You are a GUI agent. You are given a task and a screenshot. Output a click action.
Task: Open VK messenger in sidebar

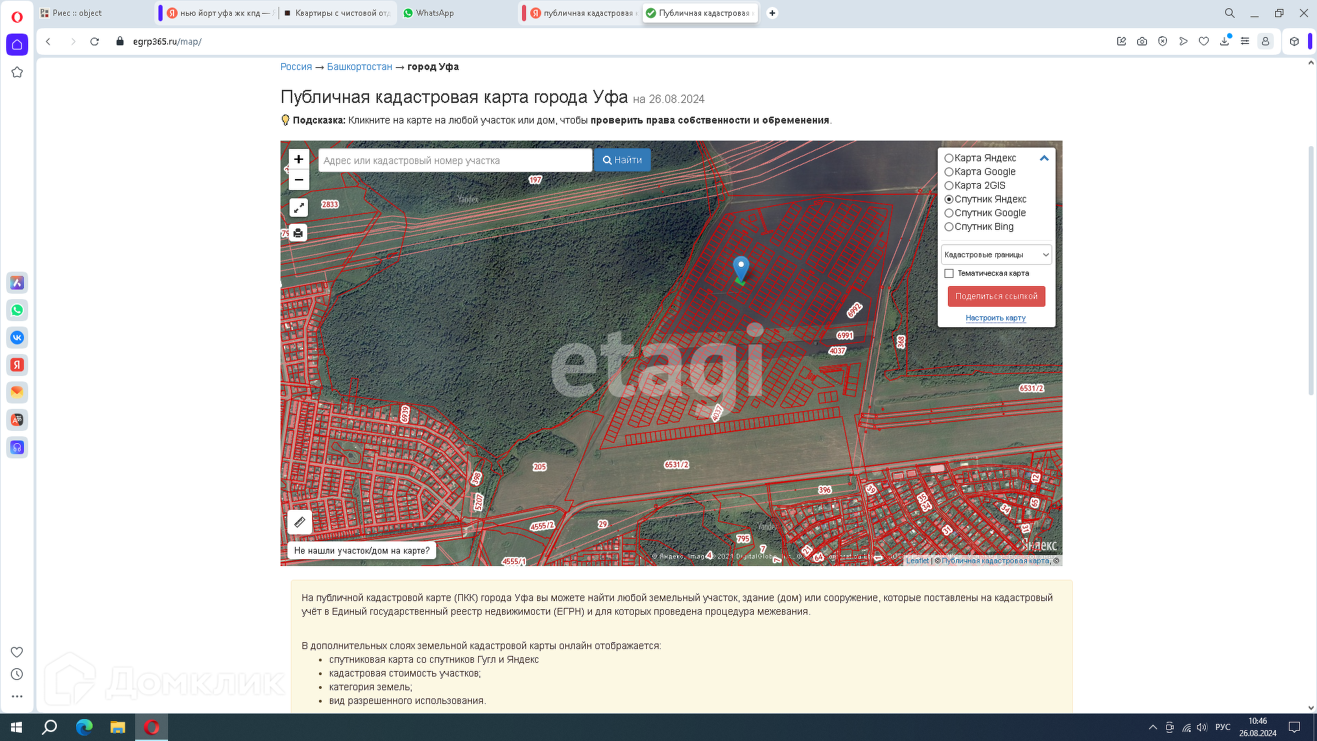click(x=17, y=338)
